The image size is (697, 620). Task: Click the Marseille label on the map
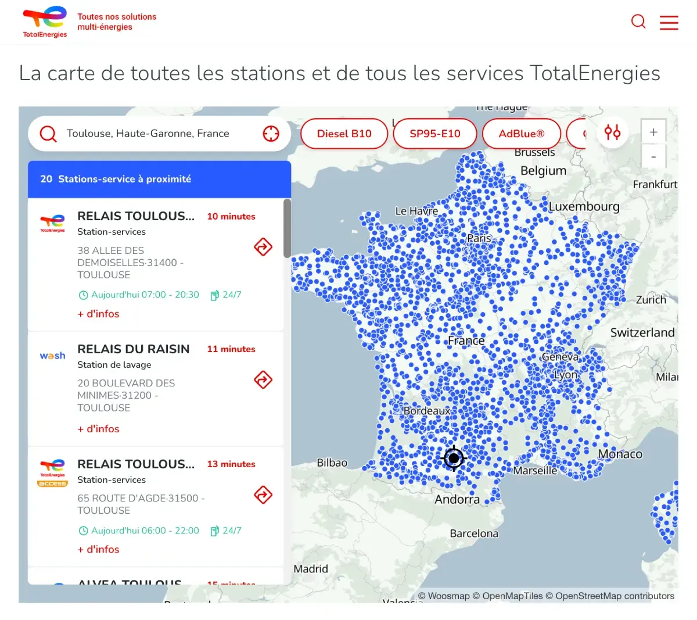(x=535, y=471)
